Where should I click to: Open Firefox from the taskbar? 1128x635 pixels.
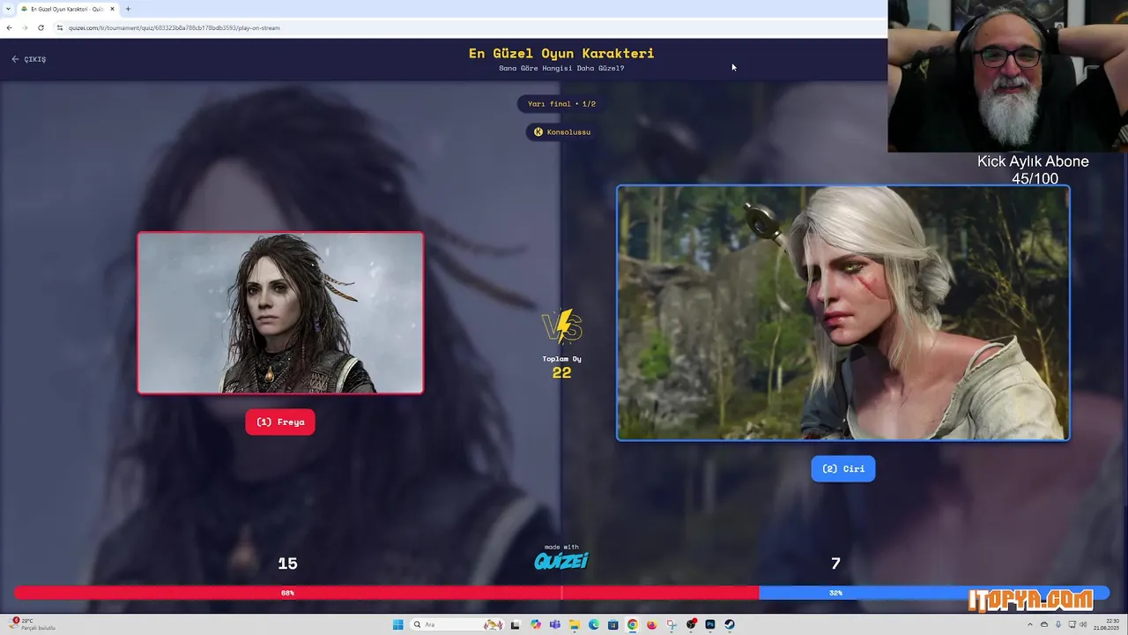click(652, 624)
